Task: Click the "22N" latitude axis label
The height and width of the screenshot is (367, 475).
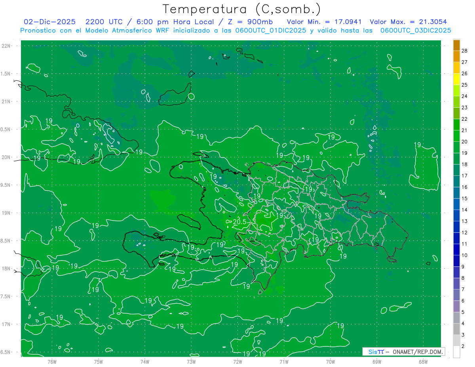Action: tap(6, 46)
